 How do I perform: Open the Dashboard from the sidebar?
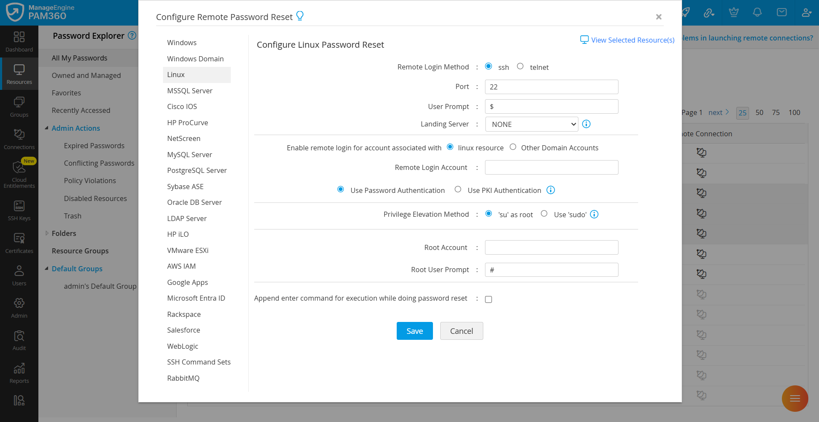(x=19, y=41)
